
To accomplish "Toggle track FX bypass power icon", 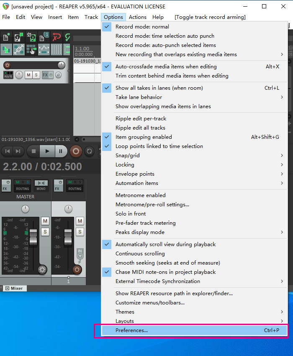I will click(x=51, y=75).
